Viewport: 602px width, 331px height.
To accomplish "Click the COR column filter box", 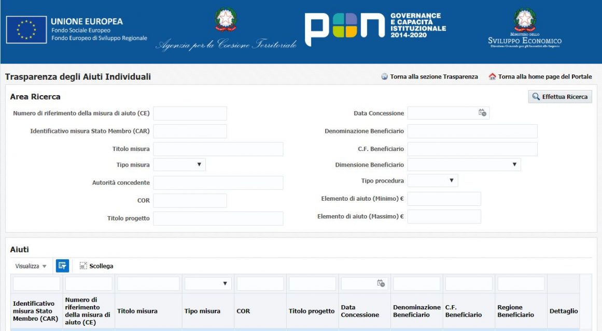I will click(260, 284).
